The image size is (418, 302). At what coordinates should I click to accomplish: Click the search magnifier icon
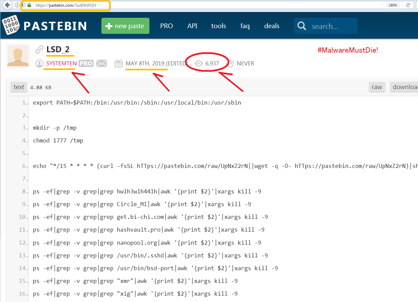[302, 26]
